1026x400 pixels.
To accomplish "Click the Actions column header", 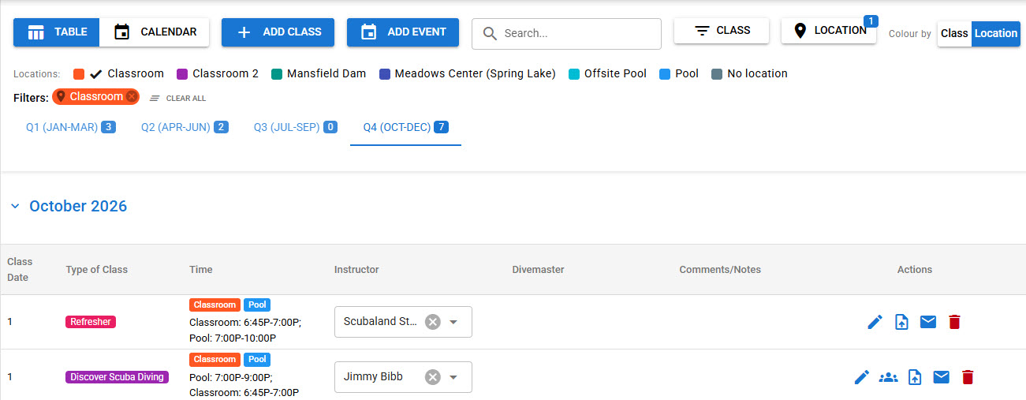I will [915, 270].
